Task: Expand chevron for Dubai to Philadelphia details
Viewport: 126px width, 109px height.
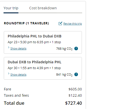Action: pyautogui.click(x=9, y=74)
